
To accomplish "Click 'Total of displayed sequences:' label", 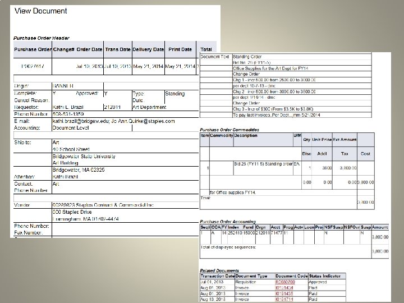I will pyautogui.click(x=228, y=247).
